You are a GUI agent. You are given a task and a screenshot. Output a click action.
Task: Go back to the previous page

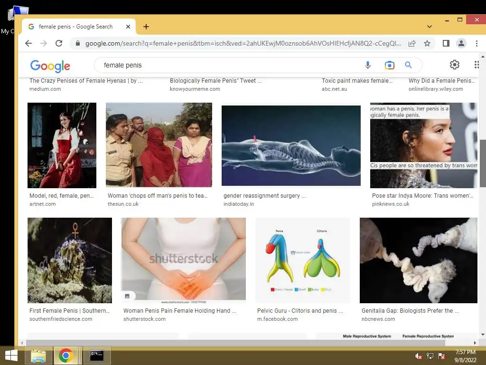click(28, 43)
